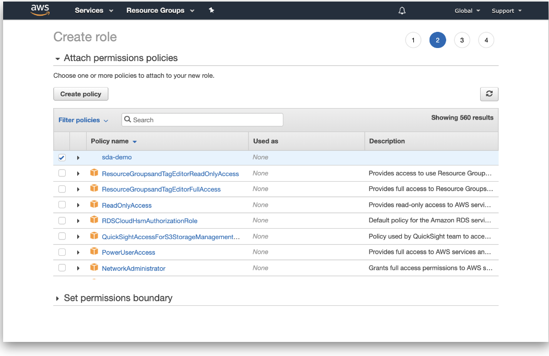Check ResourceGroupsandTagEditorReadOnlyAccess checkbox
This screenshot has width=549, height=356.
pyautogui.click(x=62, y=173)
